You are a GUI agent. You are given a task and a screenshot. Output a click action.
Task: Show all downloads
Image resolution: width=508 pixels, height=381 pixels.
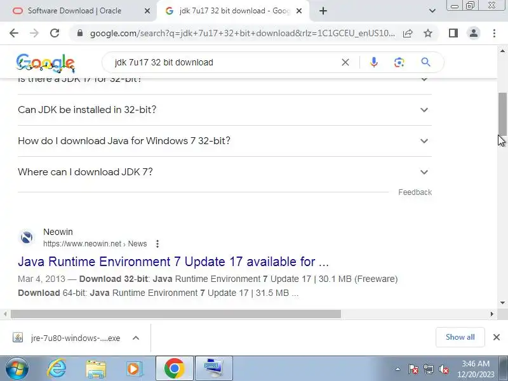coord(460,337)
